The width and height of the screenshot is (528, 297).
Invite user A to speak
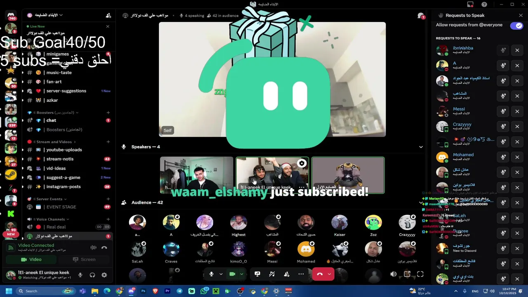pos(503,66)
